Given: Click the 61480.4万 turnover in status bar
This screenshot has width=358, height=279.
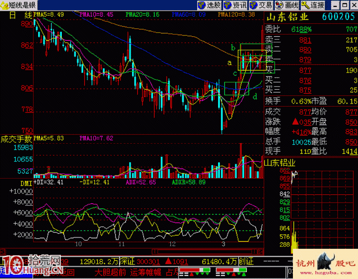Looking at the screenshot, I should (x=219, y=262).
